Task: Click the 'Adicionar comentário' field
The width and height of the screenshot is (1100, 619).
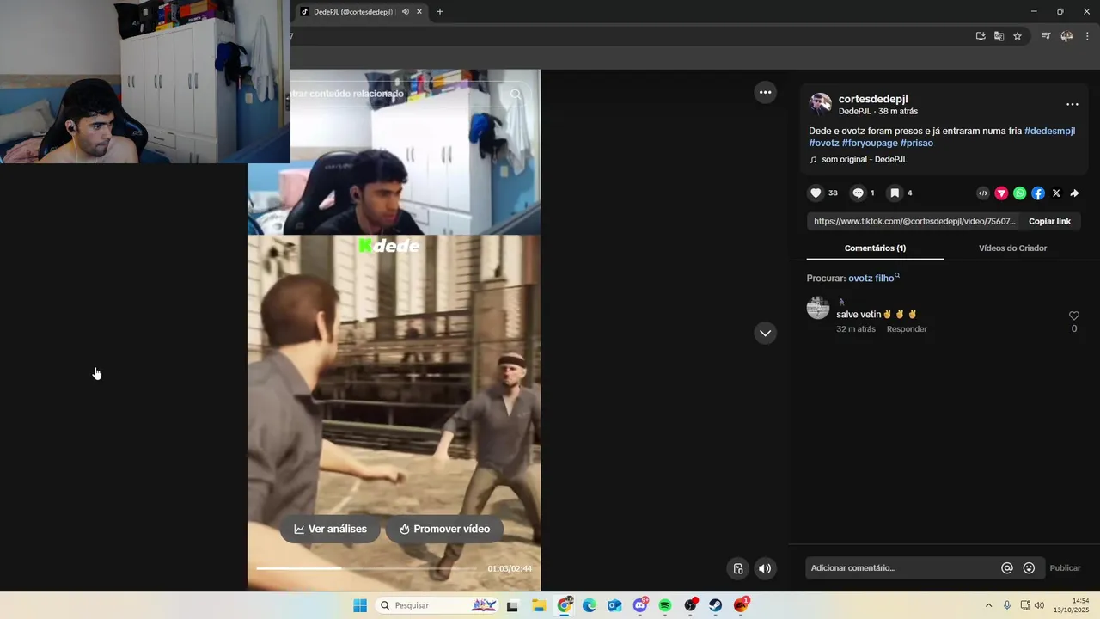Action: (901, 568)
